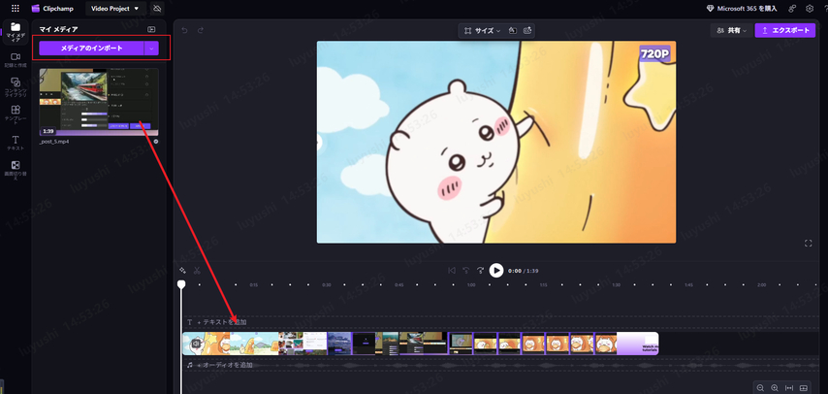Open the 記録と作成 camera tab
The image size is (828, 394).
click(16, 60)
